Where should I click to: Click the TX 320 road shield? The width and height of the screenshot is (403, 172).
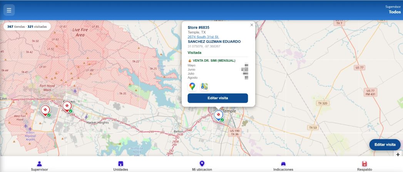(x=323, y=103)
